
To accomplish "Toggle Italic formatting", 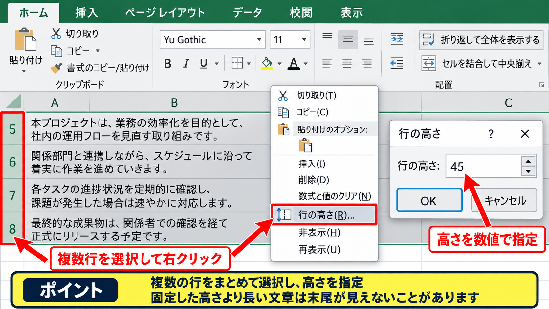I will pos(186,63).
